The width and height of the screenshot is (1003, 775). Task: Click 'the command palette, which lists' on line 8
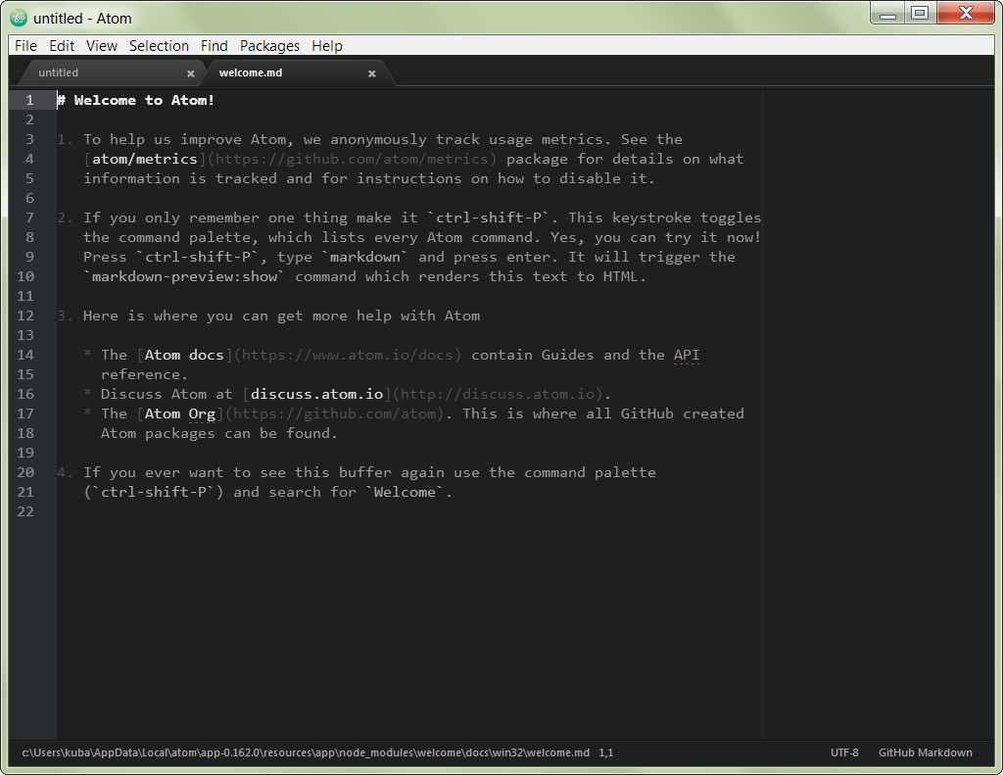click(224, 237)
